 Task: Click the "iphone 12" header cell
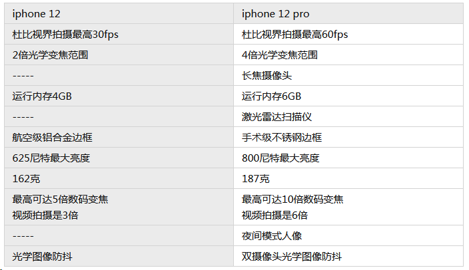coord(119,14)
